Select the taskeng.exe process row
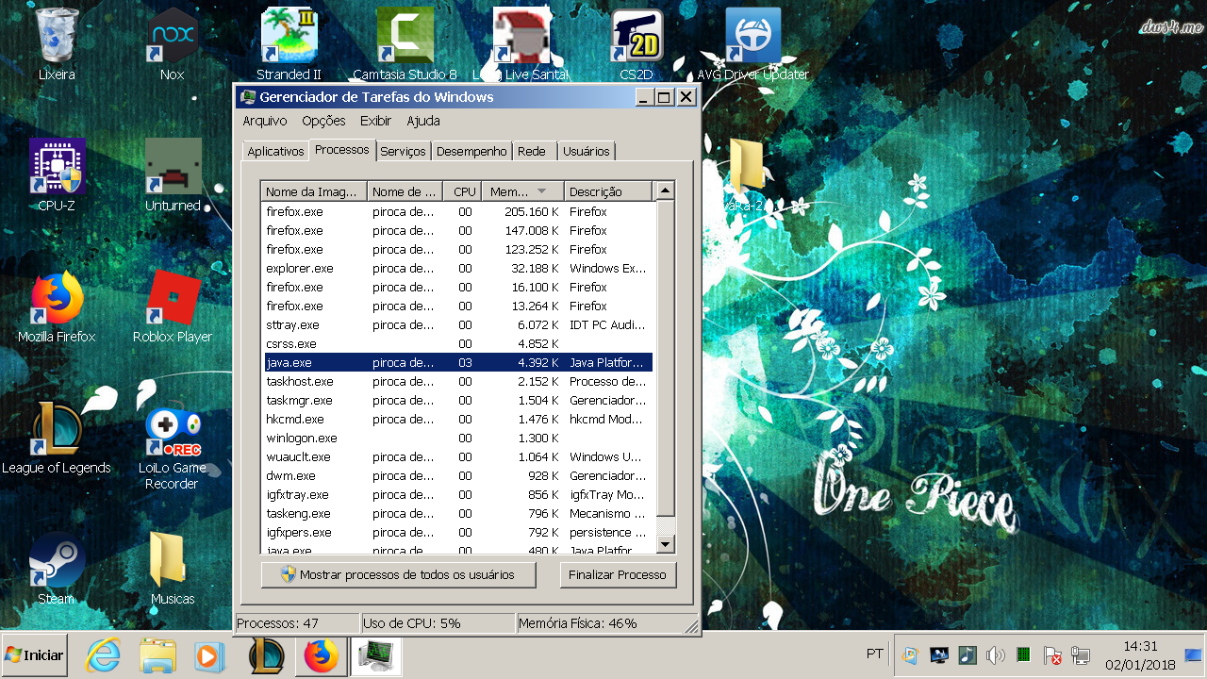 [456, 513]
